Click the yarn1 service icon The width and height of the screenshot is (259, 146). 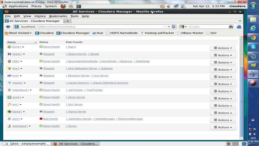[9, 119]
